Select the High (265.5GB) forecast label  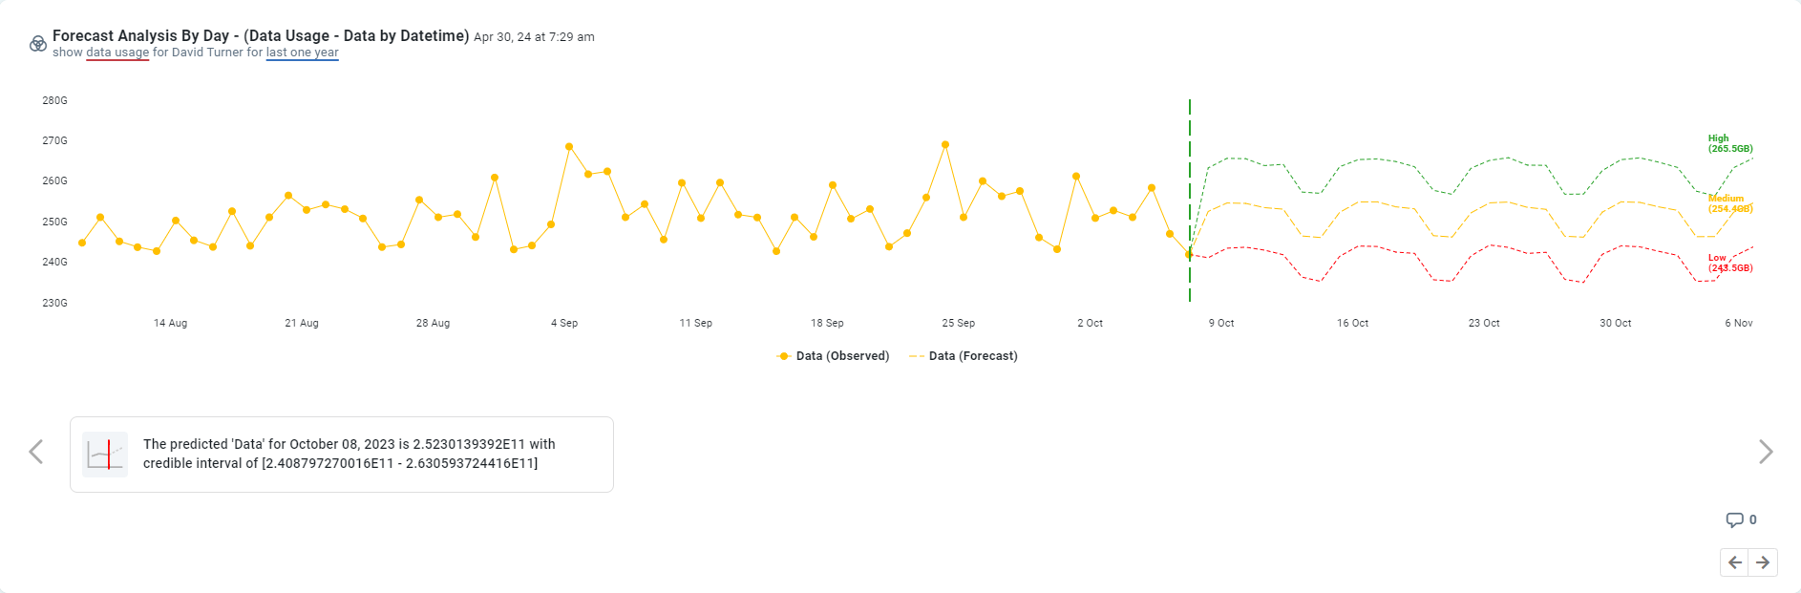(1729, 143)
